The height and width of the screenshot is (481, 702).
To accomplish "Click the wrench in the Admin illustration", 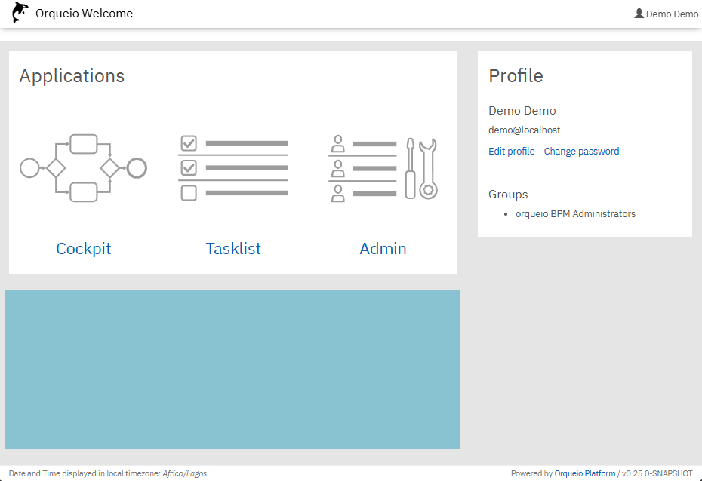I will point(428,169).
